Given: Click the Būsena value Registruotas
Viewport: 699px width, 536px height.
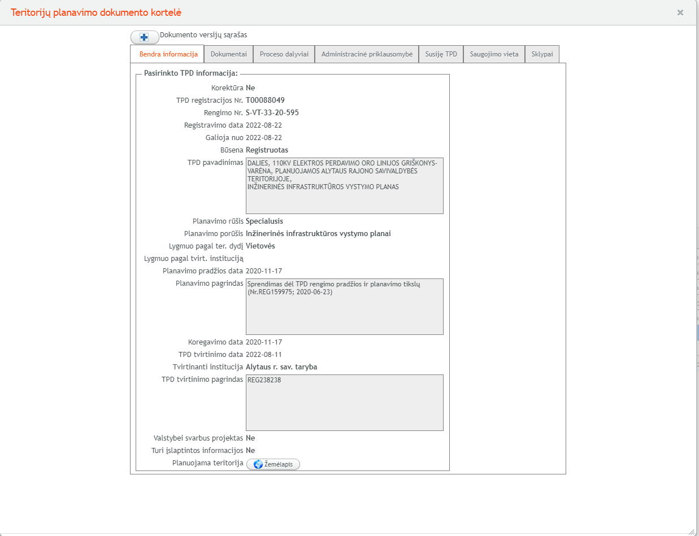Looking at the screenshot, I should (267, 150).
